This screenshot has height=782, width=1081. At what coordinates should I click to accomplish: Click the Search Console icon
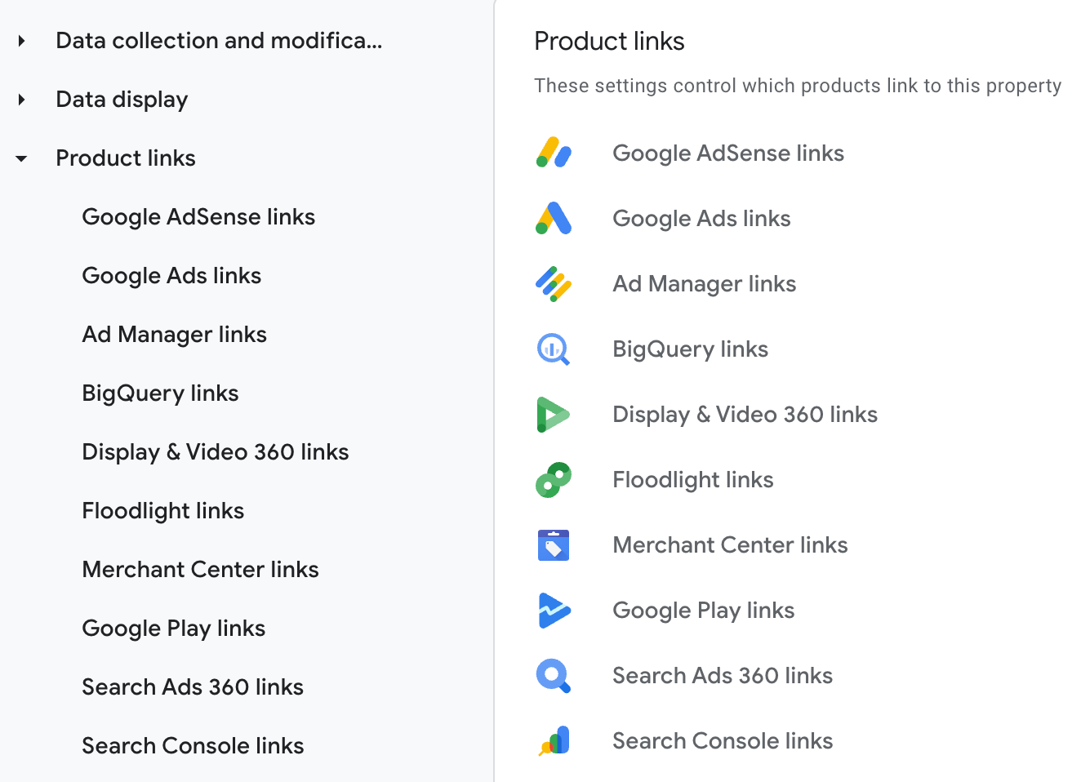pyautogui.click(x=554, y=740)
